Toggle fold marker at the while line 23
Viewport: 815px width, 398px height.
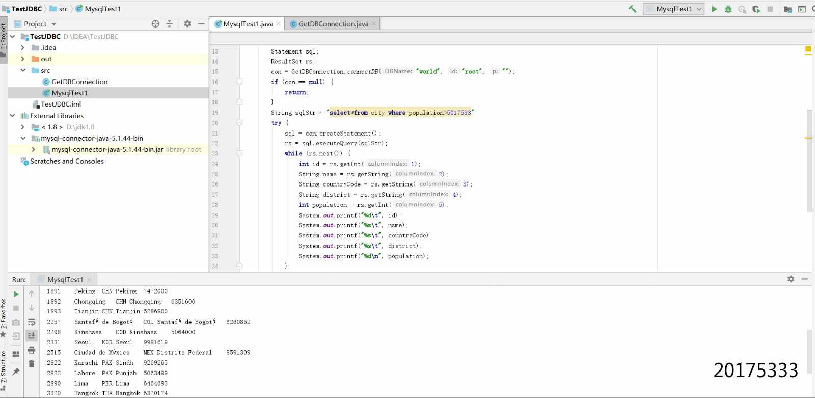pos(239,153)
